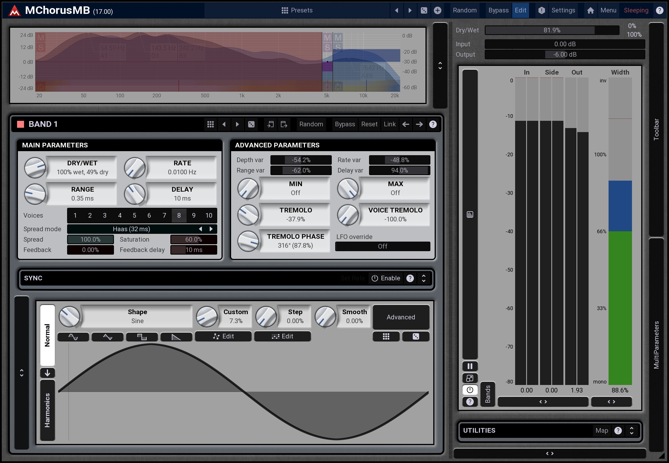Select next Spread mode with the right arrow

[211, 229]
